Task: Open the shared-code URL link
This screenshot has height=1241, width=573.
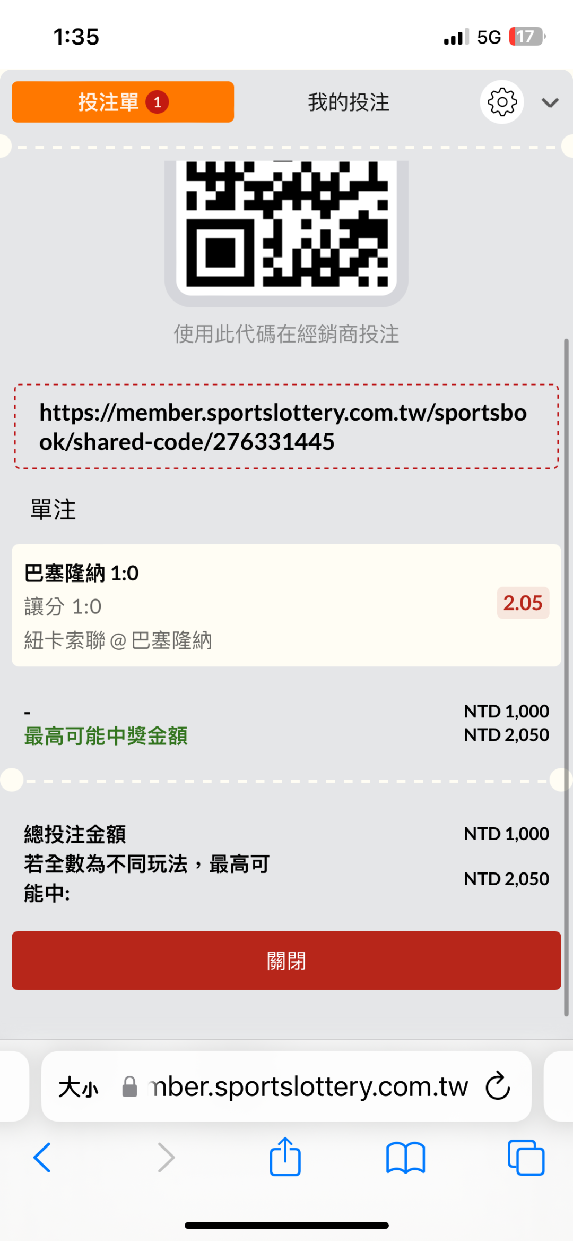Action: coord(283,427)
